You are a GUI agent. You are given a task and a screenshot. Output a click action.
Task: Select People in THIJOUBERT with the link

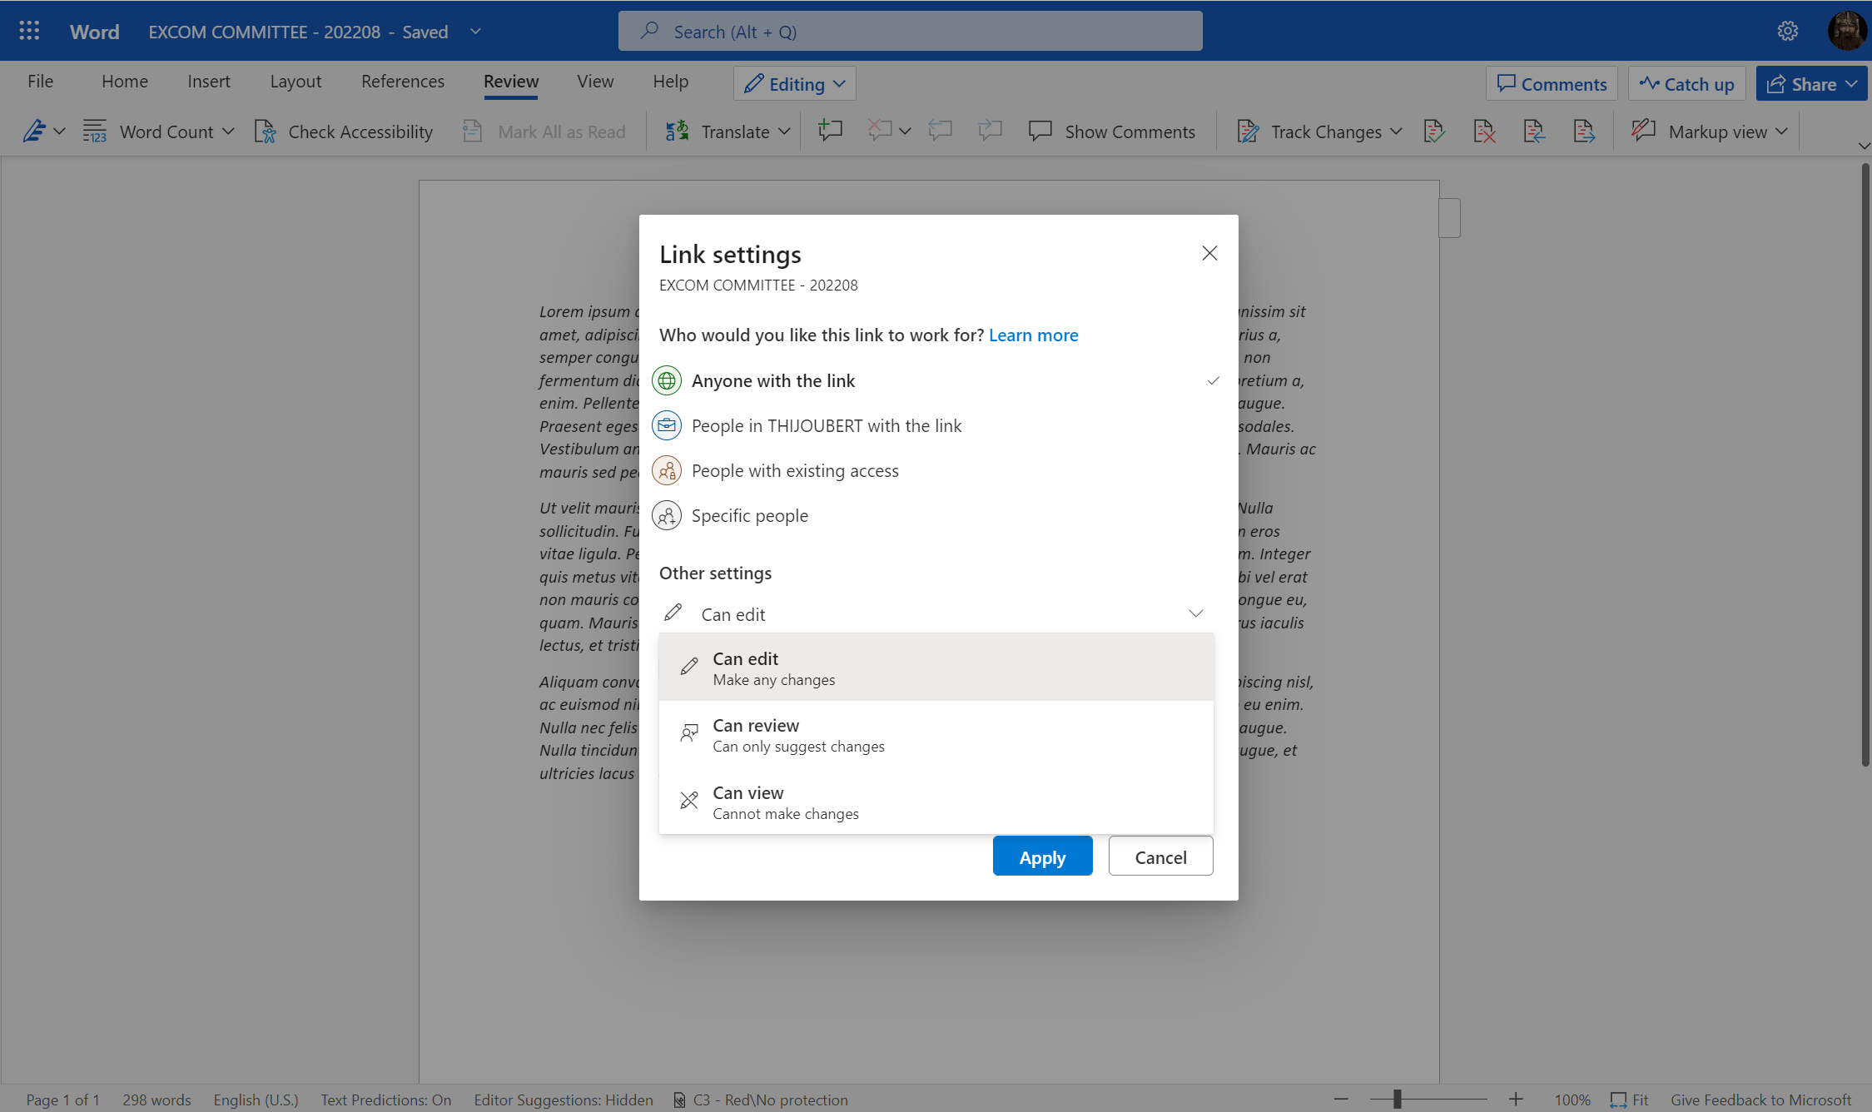click(826, 425)
